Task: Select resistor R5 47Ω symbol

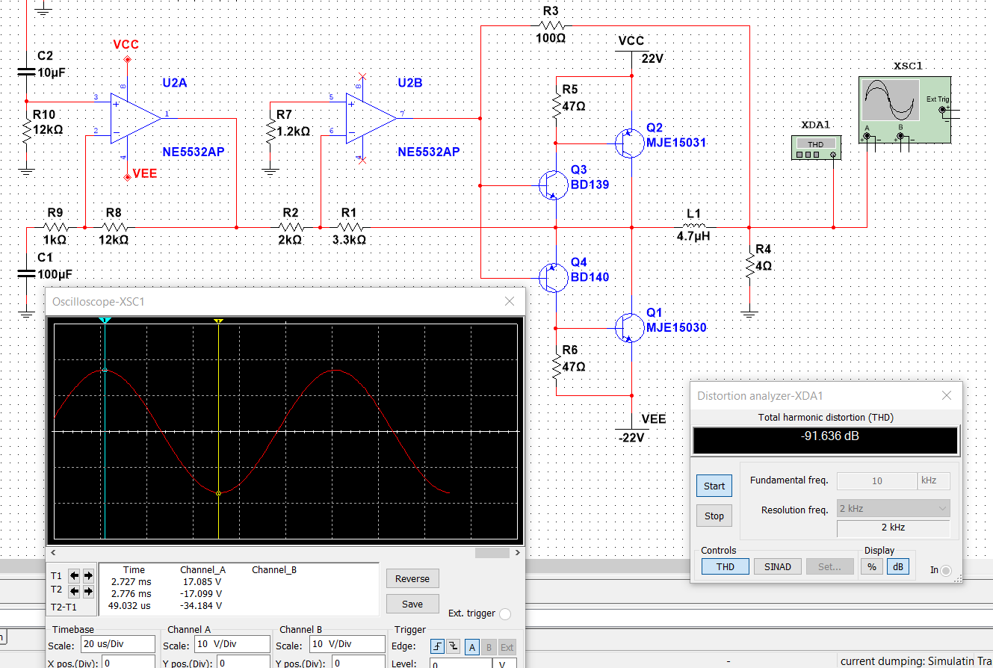Action: coord(557,107)
